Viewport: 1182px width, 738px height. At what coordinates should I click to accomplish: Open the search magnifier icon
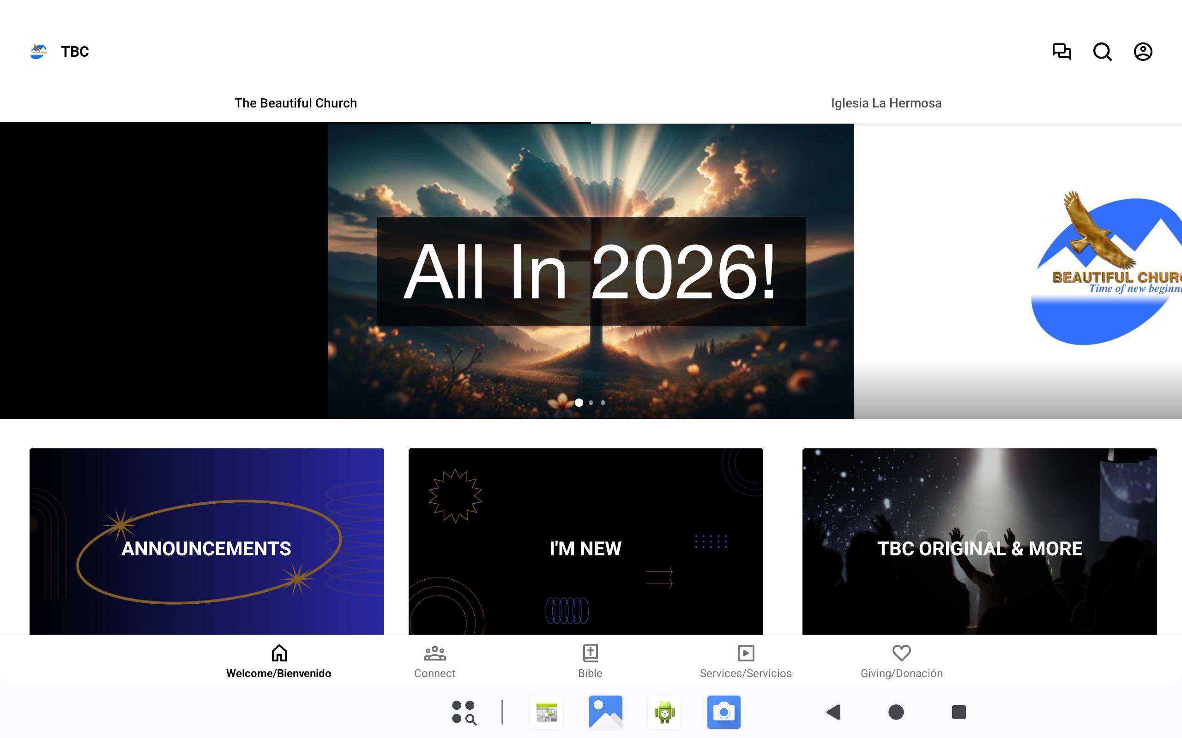point(1102,51)
